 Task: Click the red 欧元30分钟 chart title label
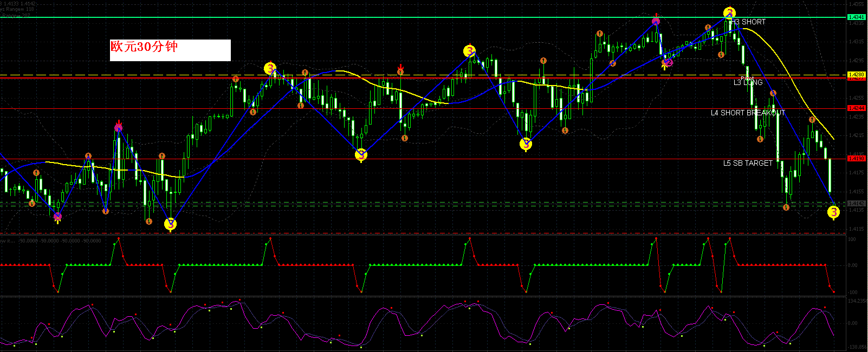pyautogui.click(x=144, y=47)
